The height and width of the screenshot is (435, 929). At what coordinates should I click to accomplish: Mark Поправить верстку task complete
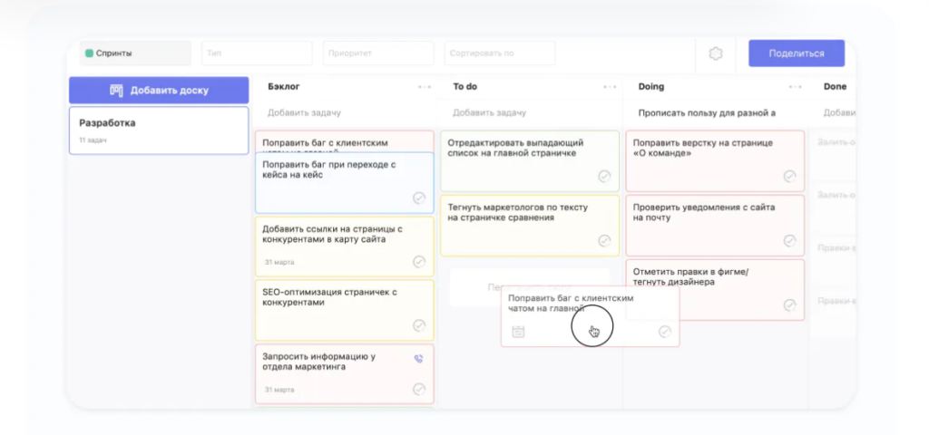(790, 177)
